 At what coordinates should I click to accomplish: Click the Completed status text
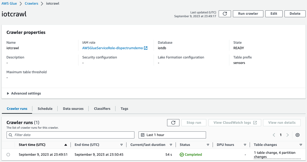(193, 155)
